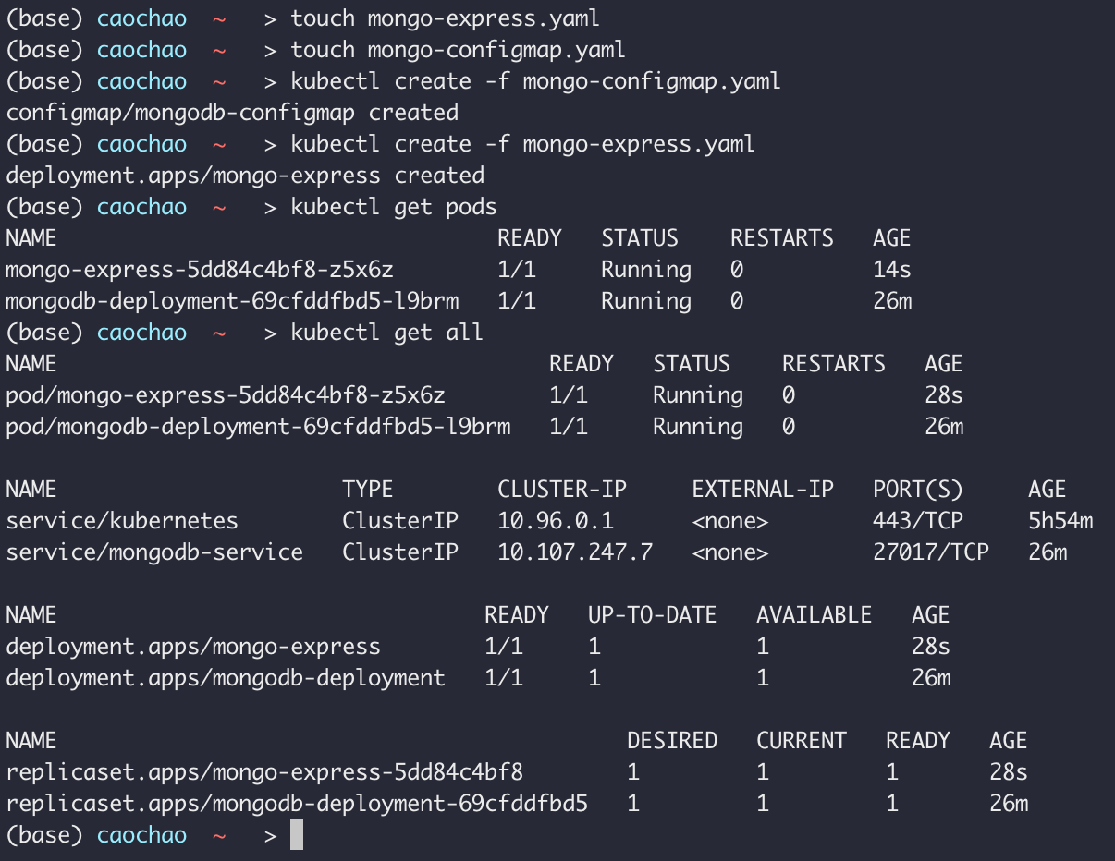Image resolution: width=1115 pixels, height=861 pixels.
Task: Click port value '443/TCP'
Action: 918,521
